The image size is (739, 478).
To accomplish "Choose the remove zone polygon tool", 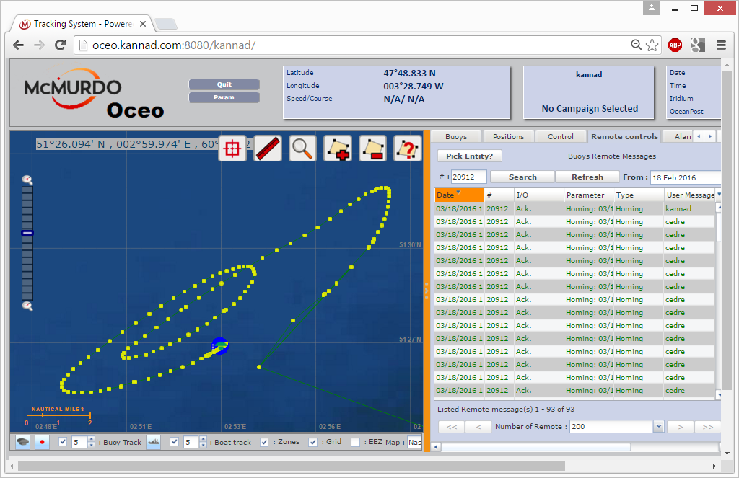I will (x=373, y=149).
